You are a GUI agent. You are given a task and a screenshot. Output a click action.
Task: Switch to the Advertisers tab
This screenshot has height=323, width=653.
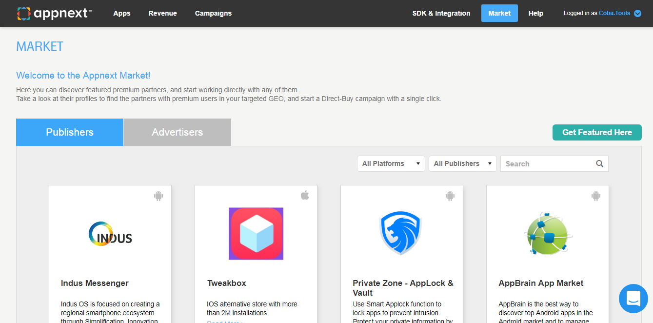pyautogui.click(x=177, y=132)
